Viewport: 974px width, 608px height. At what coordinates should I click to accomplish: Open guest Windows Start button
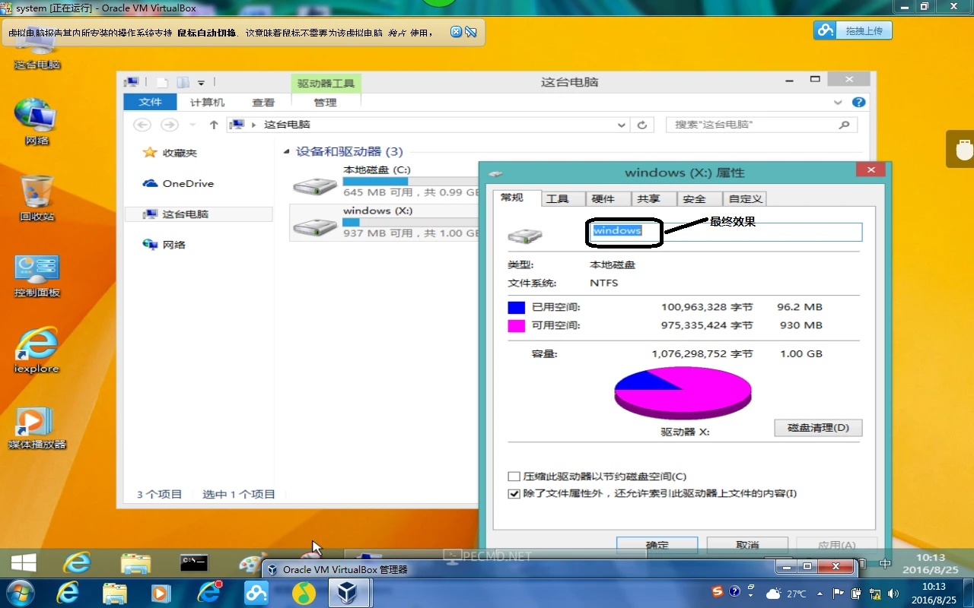(x=24, y=563)
